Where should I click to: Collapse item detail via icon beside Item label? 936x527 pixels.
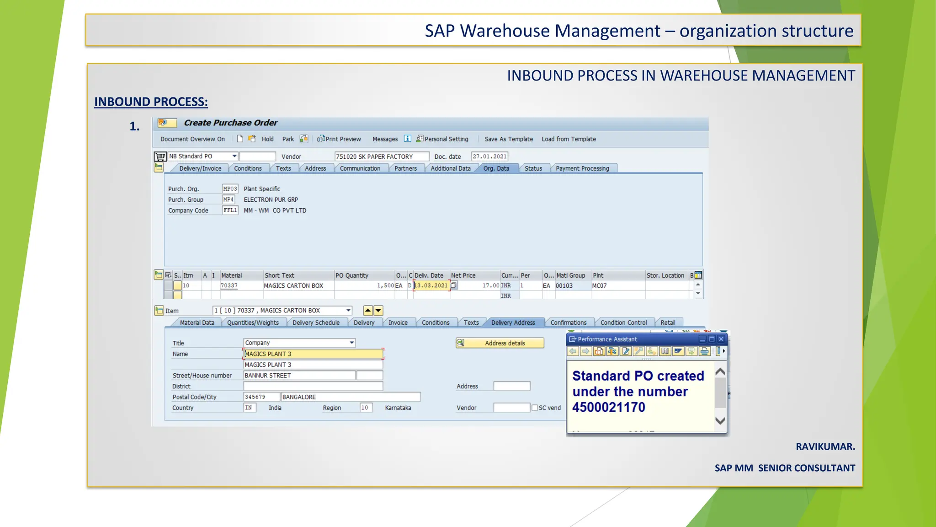click(x=159, y=311)
